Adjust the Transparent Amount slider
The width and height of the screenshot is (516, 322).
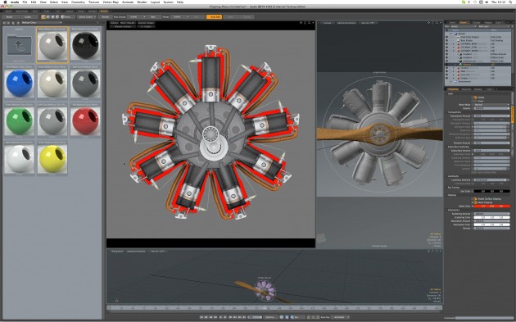pyautogui.click(x=491, y=116)
